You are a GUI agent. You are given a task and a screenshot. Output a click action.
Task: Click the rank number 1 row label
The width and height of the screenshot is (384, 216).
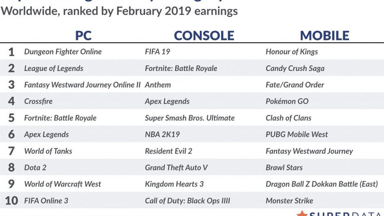11,52
